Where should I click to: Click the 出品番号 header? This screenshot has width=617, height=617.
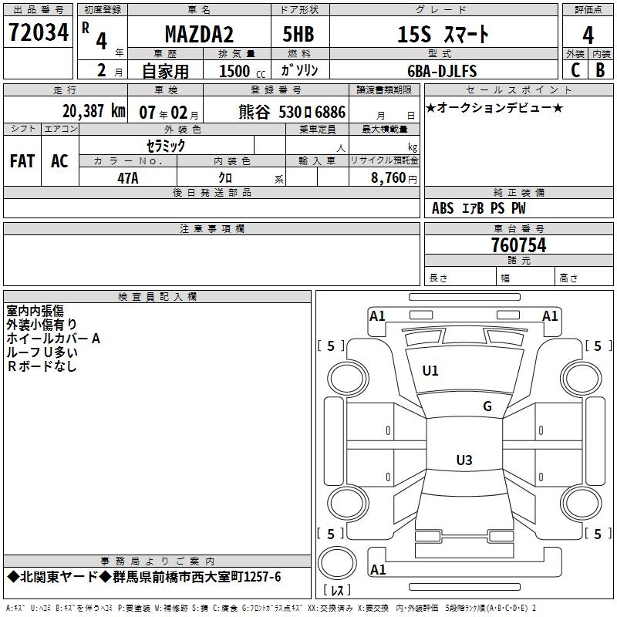(x=38, y=10)
